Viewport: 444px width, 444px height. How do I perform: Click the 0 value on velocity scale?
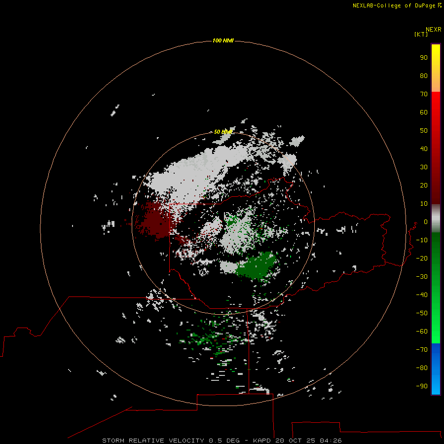click(426, 222)
